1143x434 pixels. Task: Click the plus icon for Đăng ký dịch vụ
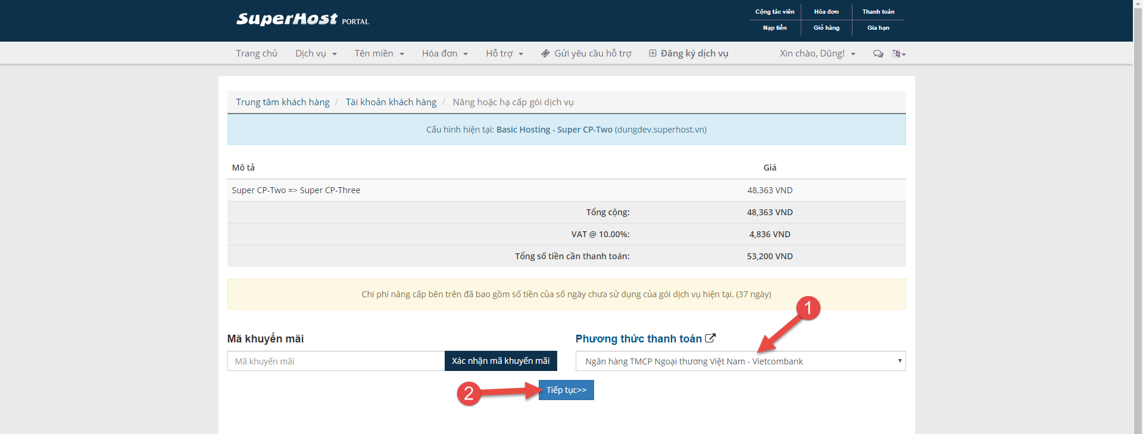pyautogui.click(x=652, y=54)
